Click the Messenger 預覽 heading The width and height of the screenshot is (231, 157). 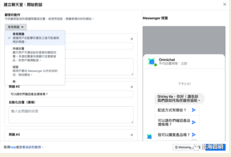(155, 18)
